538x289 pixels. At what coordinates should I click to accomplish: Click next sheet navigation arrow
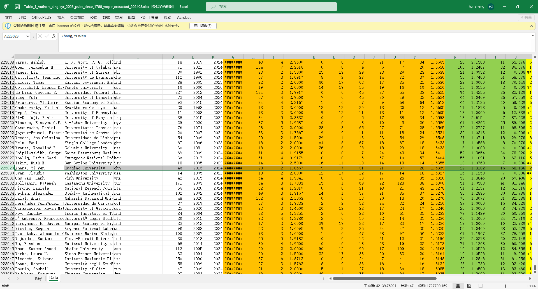pyautogui.click(x=18, y=278)
